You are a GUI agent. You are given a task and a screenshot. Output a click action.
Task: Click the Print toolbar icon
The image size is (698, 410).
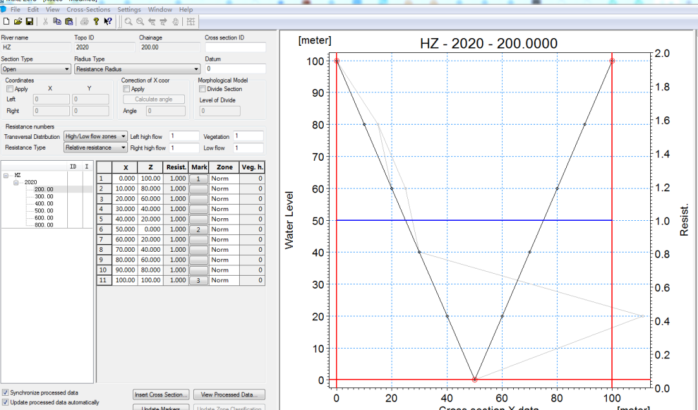coord(84,21)
